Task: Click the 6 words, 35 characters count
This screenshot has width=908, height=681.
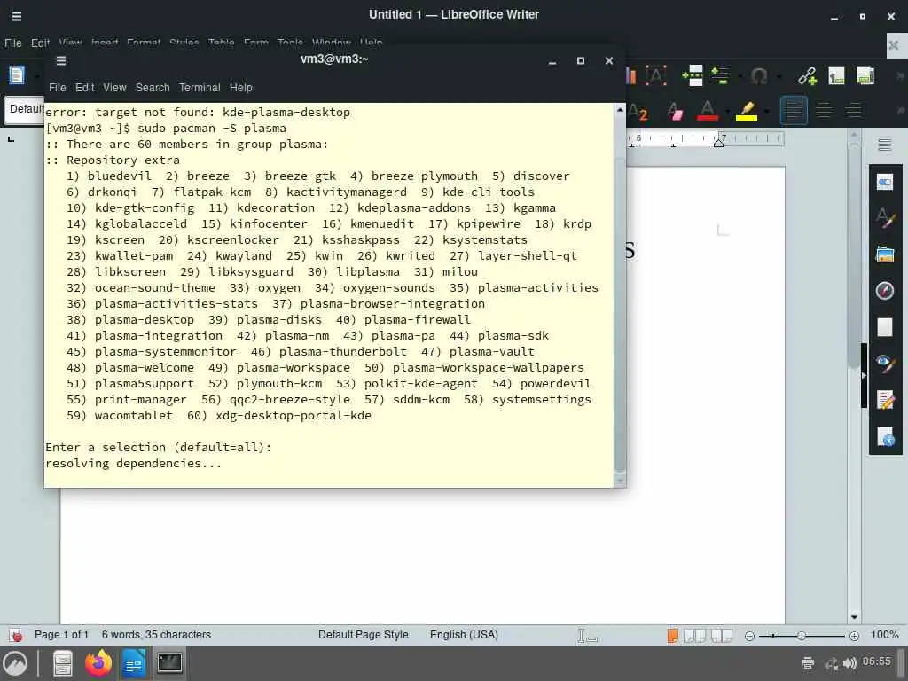Action: (156, 635)
